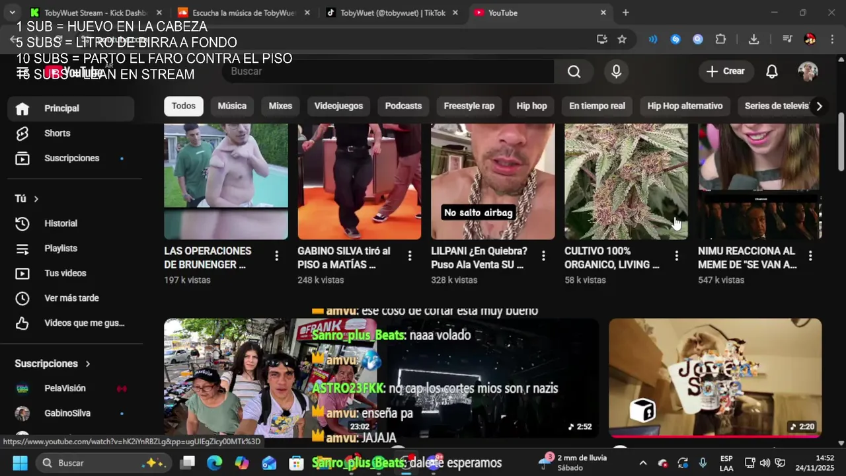The height and width of the screenshot is (476, 846).
Task: Open Videos que me gustan
Action: tap(71, 323)
